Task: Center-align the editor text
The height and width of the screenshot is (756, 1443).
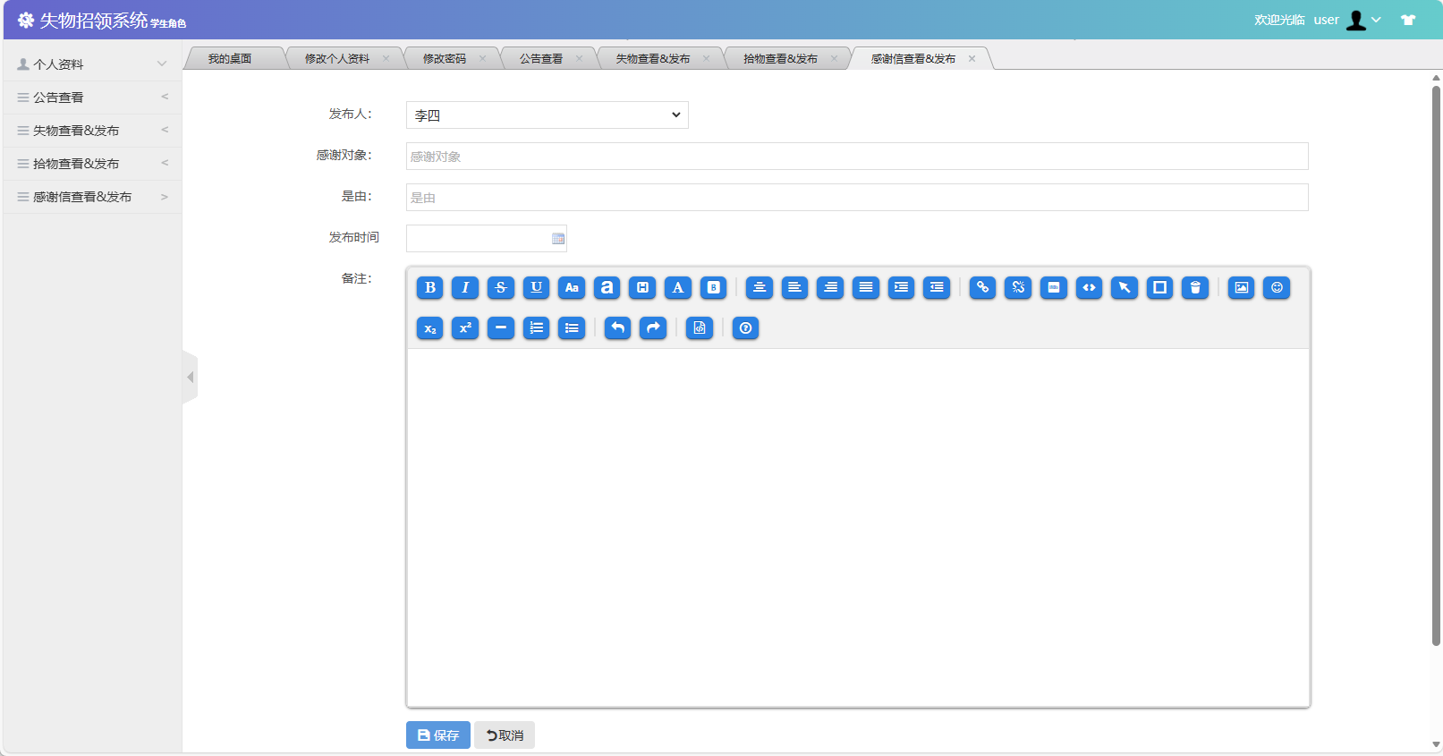Action: (760, 287)
